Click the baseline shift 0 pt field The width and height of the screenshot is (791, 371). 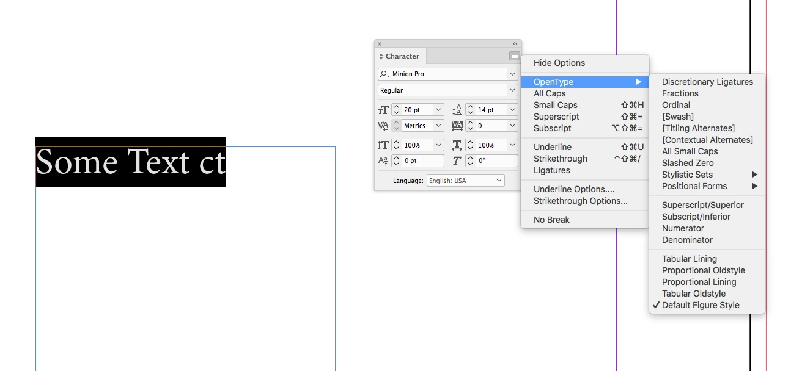coord(422,161)
